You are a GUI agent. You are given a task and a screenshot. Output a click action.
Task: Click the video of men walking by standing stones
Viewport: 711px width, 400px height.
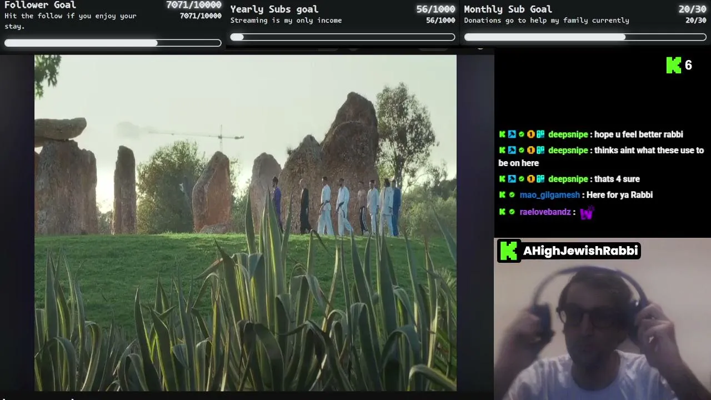246,223
